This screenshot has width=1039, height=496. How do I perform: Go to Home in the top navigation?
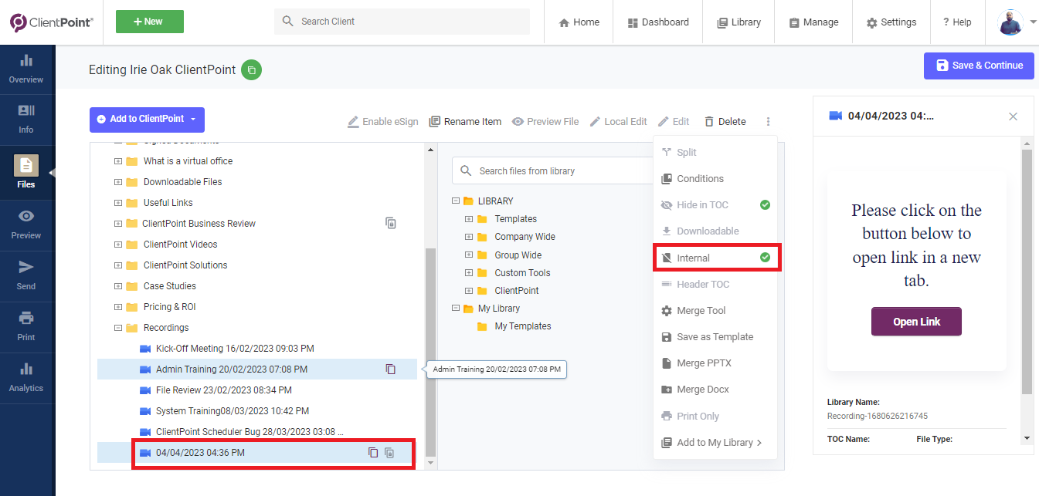click(x=579, y=22)
